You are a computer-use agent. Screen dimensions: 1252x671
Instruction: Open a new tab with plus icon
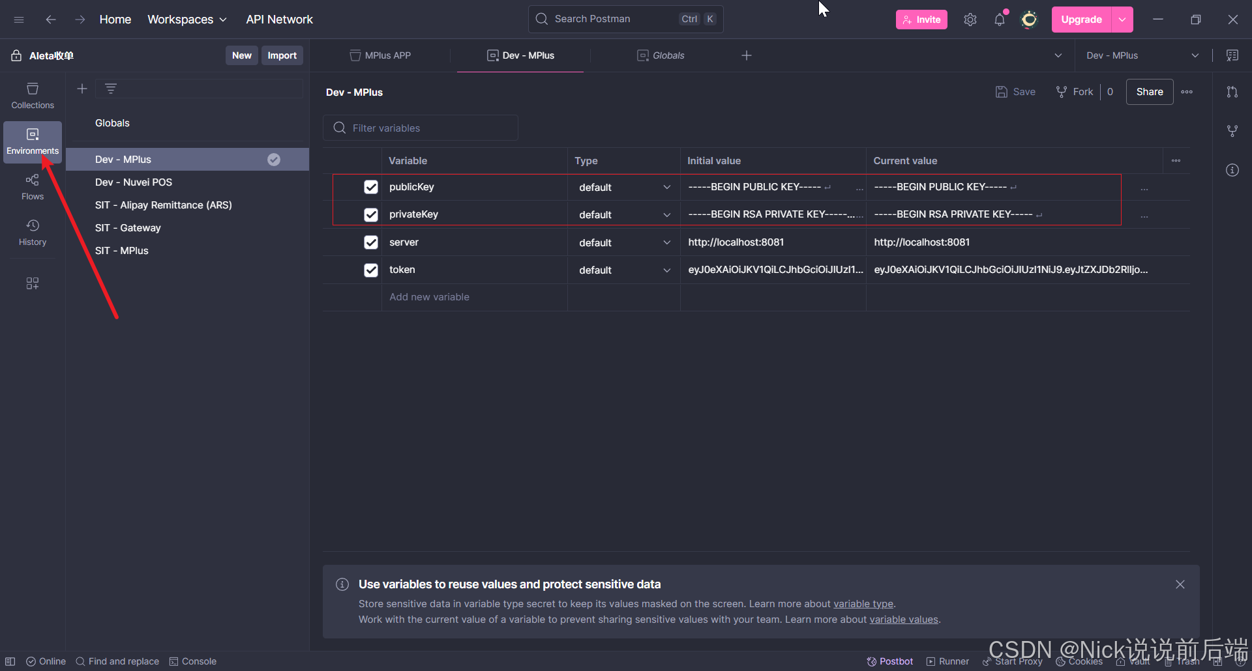(747, 55)
